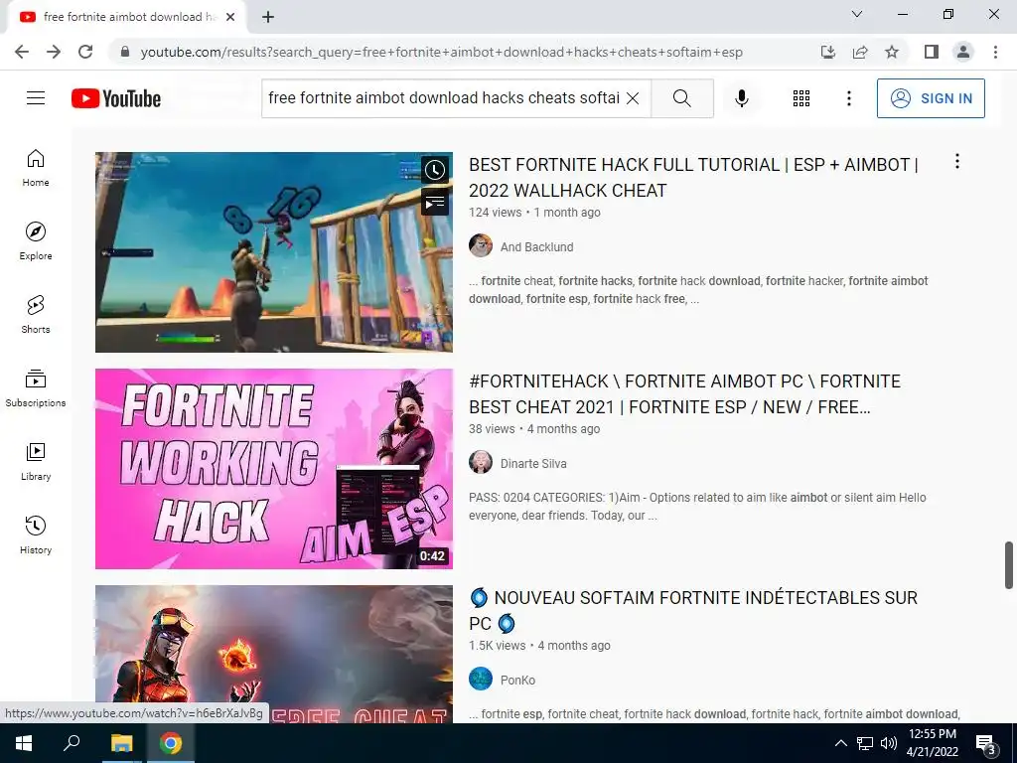Viewport: 1017px width, 763px height.
Task: Click the Chrome address bar URL
Action: (x=441, y=52)
